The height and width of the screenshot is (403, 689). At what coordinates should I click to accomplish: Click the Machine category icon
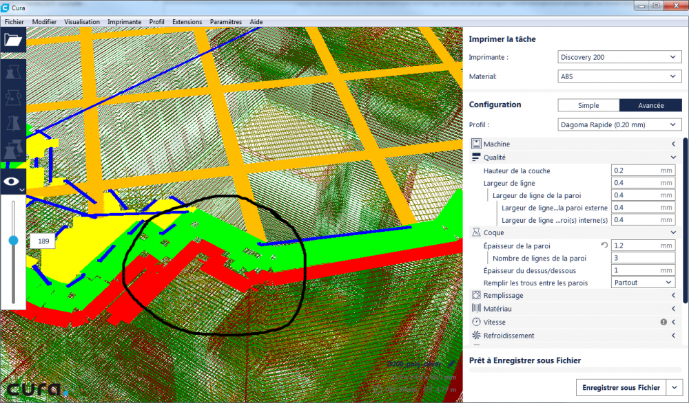pos(476,144)
